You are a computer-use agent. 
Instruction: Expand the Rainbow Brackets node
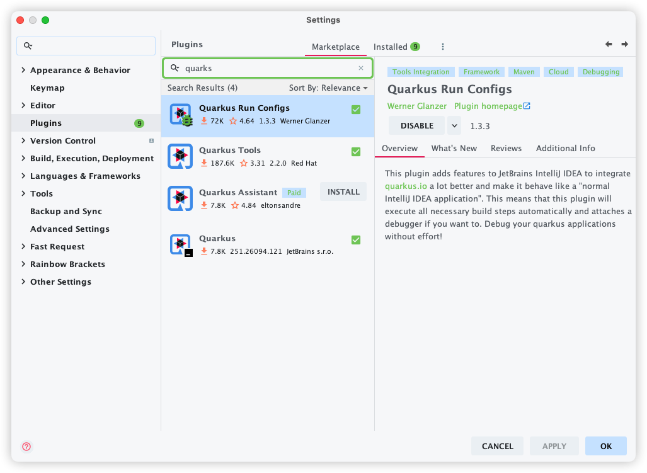coord(23,264)
